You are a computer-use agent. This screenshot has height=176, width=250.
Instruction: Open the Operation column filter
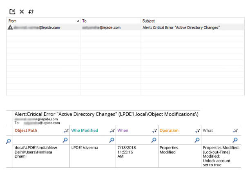[x=198, y=131]
